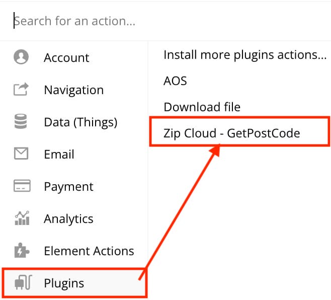Choose Element Actions category label
Viewport: 331px width, 300px height.
(x=89, y=251)
